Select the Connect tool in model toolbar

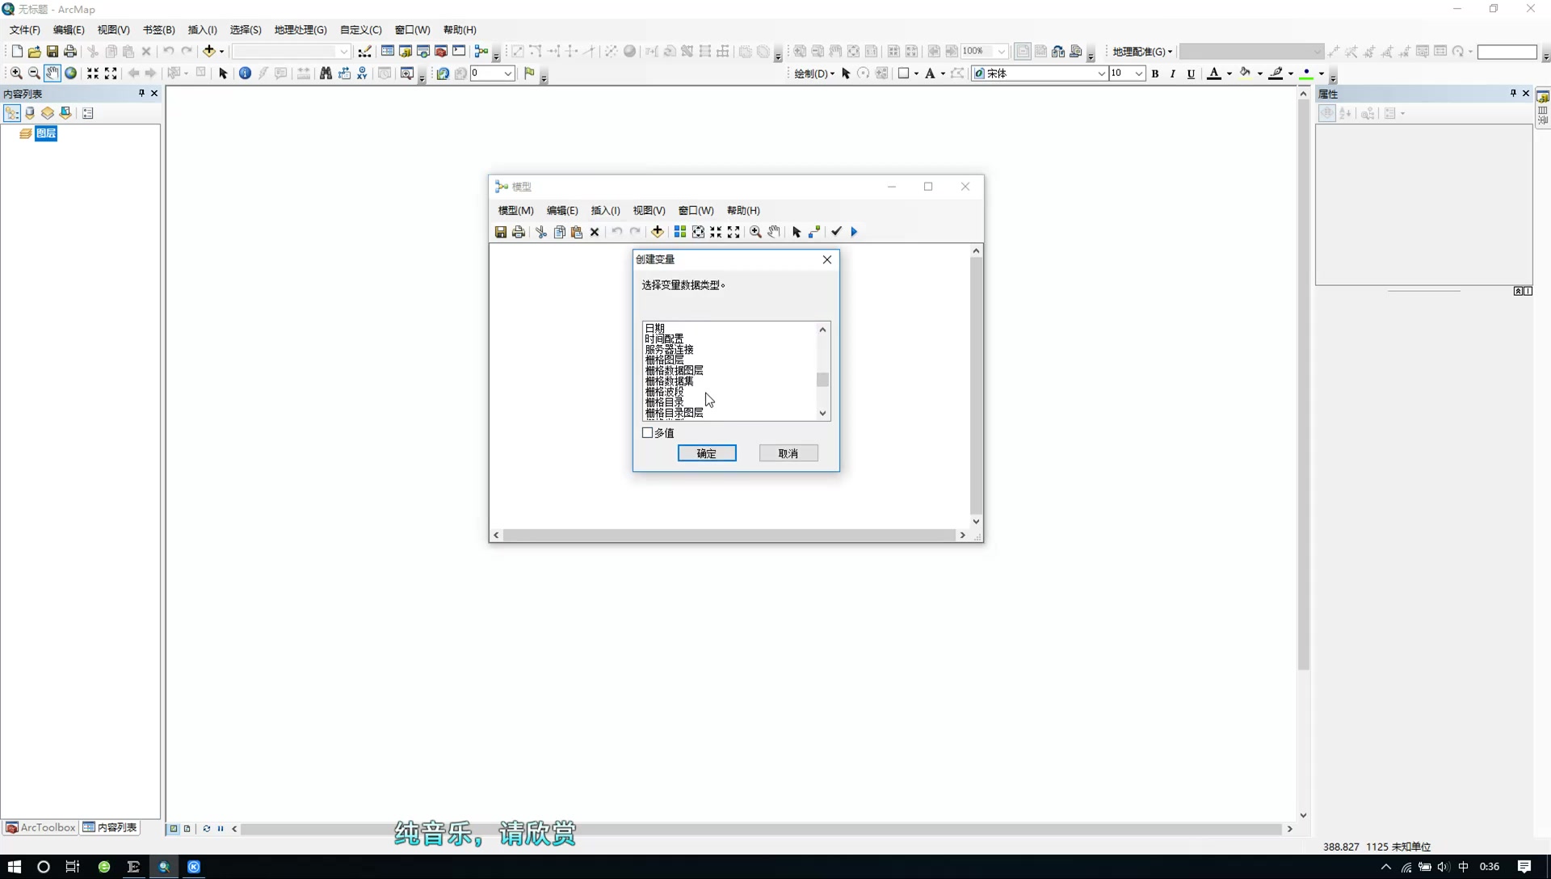[x=814, y=232]
